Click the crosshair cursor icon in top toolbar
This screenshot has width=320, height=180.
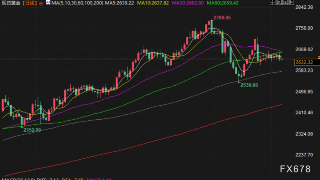click(x=273, y=2)
